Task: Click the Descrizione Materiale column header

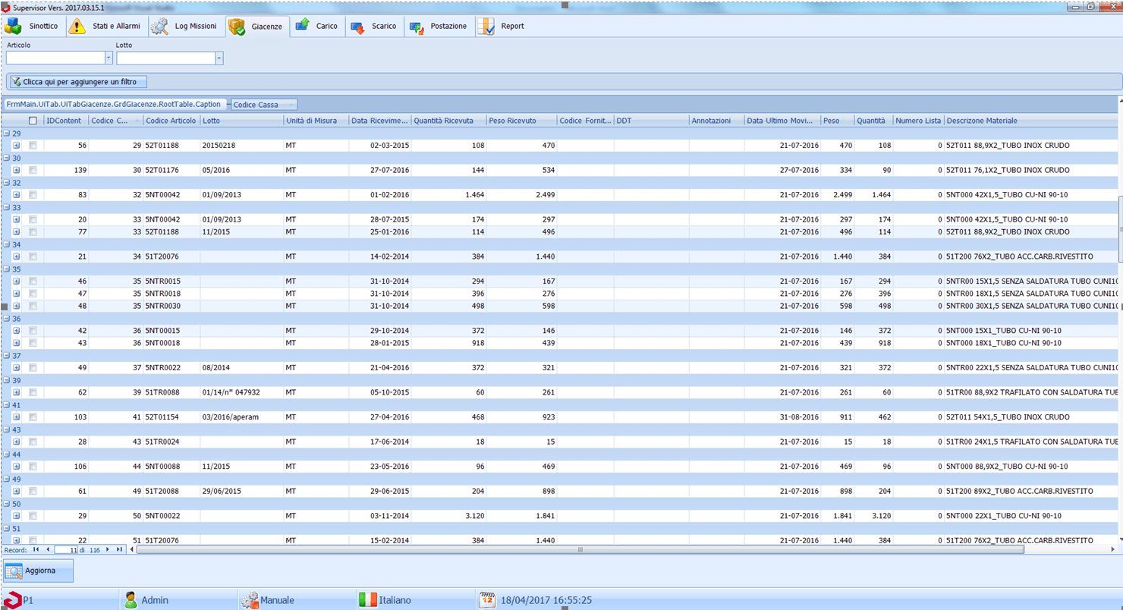Action: click(1030, 121)
